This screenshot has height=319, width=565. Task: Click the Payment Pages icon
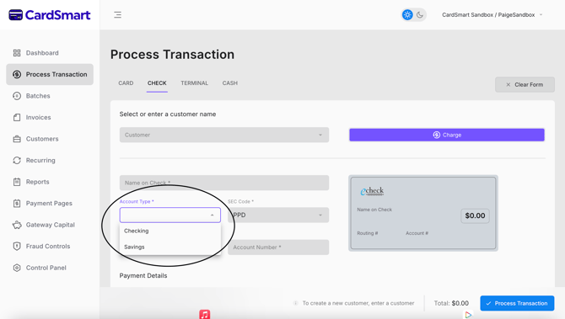pyautogui.click(x=17, y=203)
